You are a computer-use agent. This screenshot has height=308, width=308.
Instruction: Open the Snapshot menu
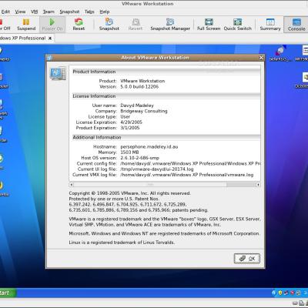click(69, 12)
